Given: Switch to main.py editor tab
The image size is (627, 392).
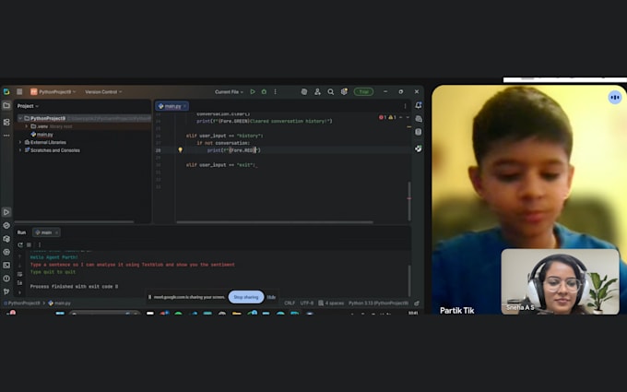Looking at the screenshot, I should pos(170,106).
